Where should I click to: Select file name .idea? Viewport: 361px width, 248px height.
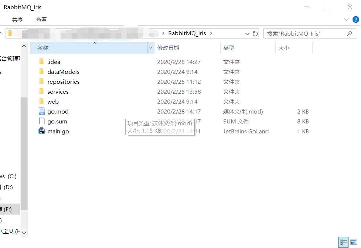tap(54, 62)
